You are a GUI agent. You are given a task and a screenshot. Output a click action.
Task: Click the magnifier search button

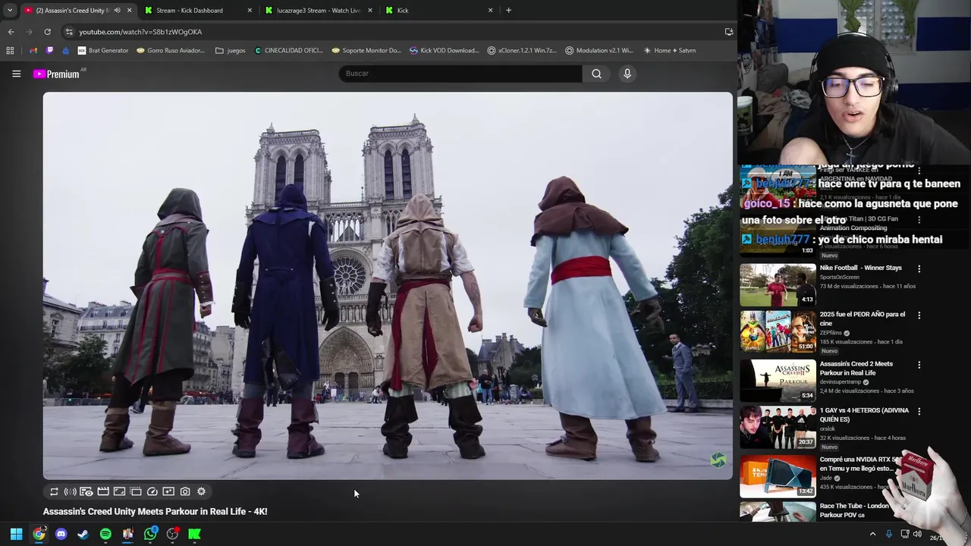[x=596, y=74]
